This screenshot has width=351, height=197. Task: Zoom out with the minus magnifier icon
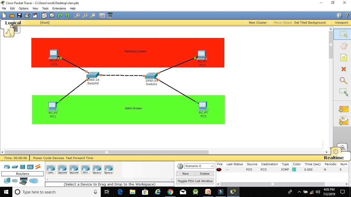pos(92,16)
